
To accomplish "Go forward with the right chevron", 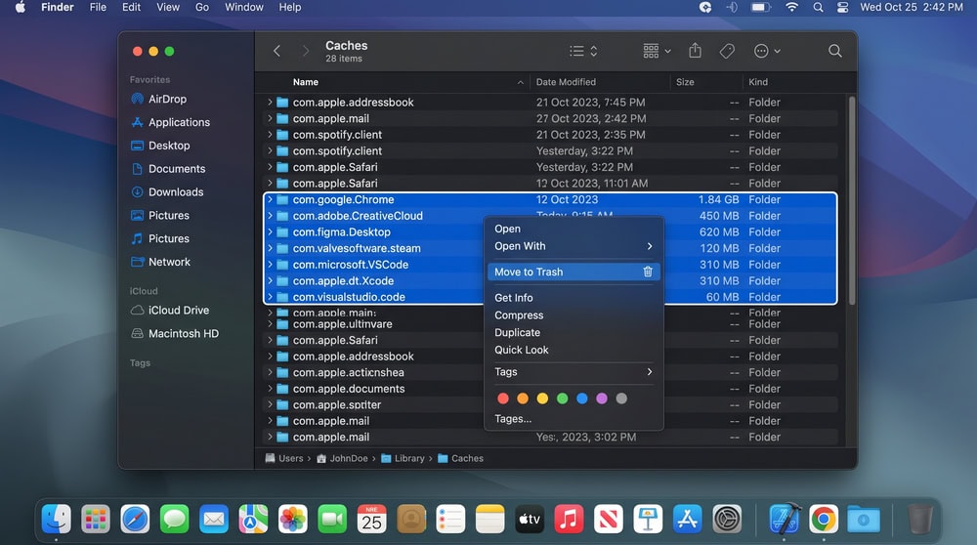I will coord(305,51).
